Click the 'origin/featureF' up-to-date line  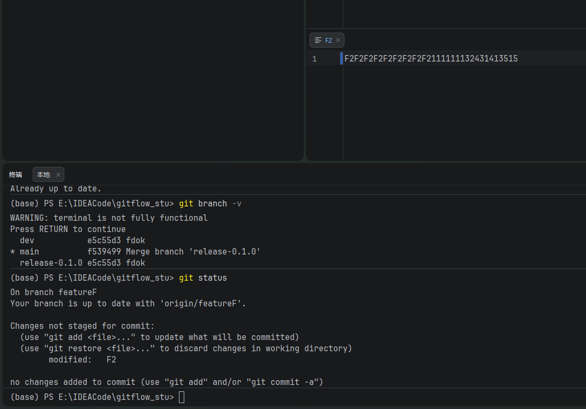[x=128, y=303]
